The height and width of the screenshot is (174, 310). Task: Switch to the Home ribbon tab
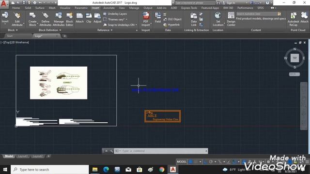[16, 8]
